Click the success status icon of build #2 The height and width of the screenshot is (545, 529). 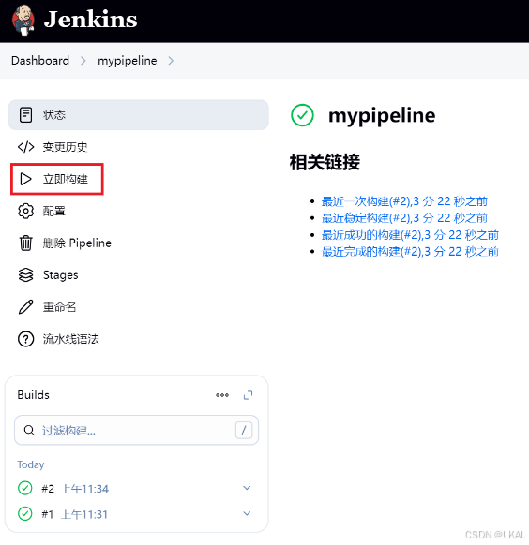[x=25, y=488]
